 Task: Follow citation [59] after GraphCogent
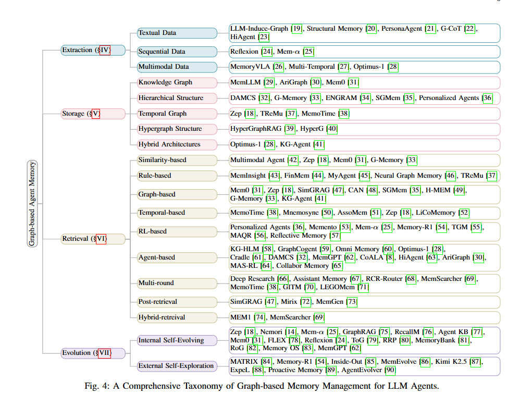[326, 250]
